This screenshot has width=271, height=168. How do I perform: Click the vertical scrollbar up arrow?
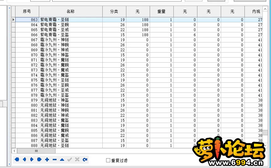pos(265,8)
